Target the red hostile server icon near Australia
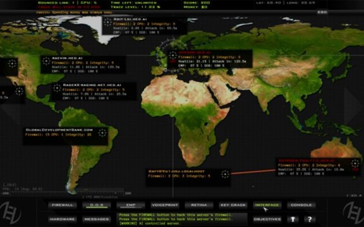The image size is (364, 227). [x=355, y=163]
